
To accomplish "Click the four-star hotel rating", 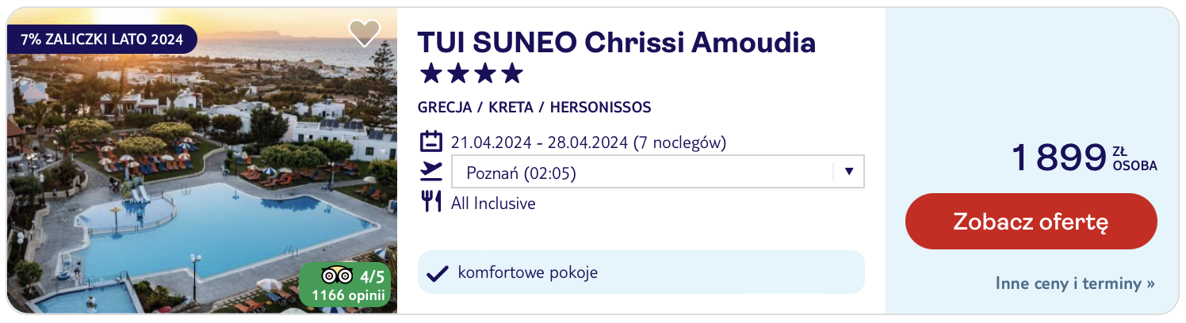I will point(471,74).
